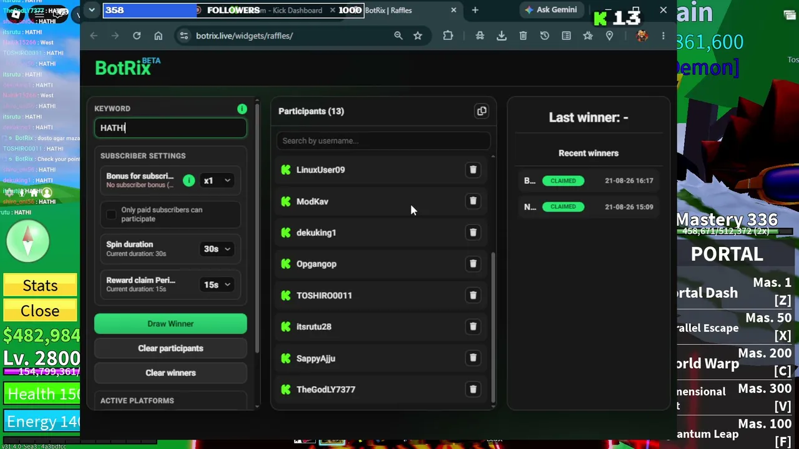Open a new browser tab
This screenshot has width=799, height=449.
click(475, 10)
